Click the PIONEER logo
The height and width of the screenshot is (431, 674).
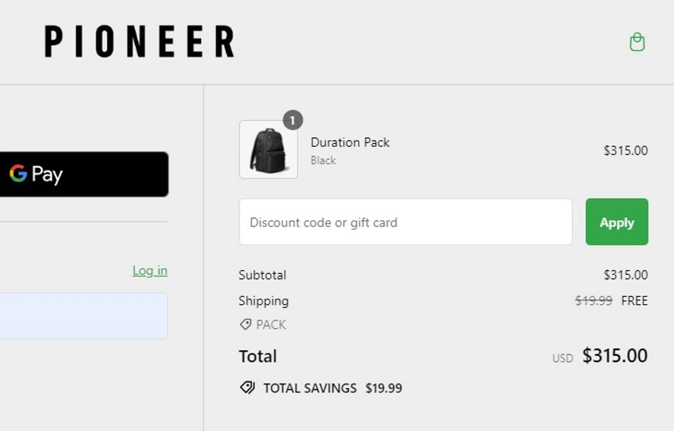pyautogui.click(x=139, y=41)
